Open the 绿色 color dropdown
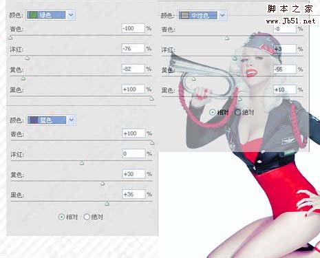This screenshot has height=258, width=320. pyautogui.click(x=51, y=15)
